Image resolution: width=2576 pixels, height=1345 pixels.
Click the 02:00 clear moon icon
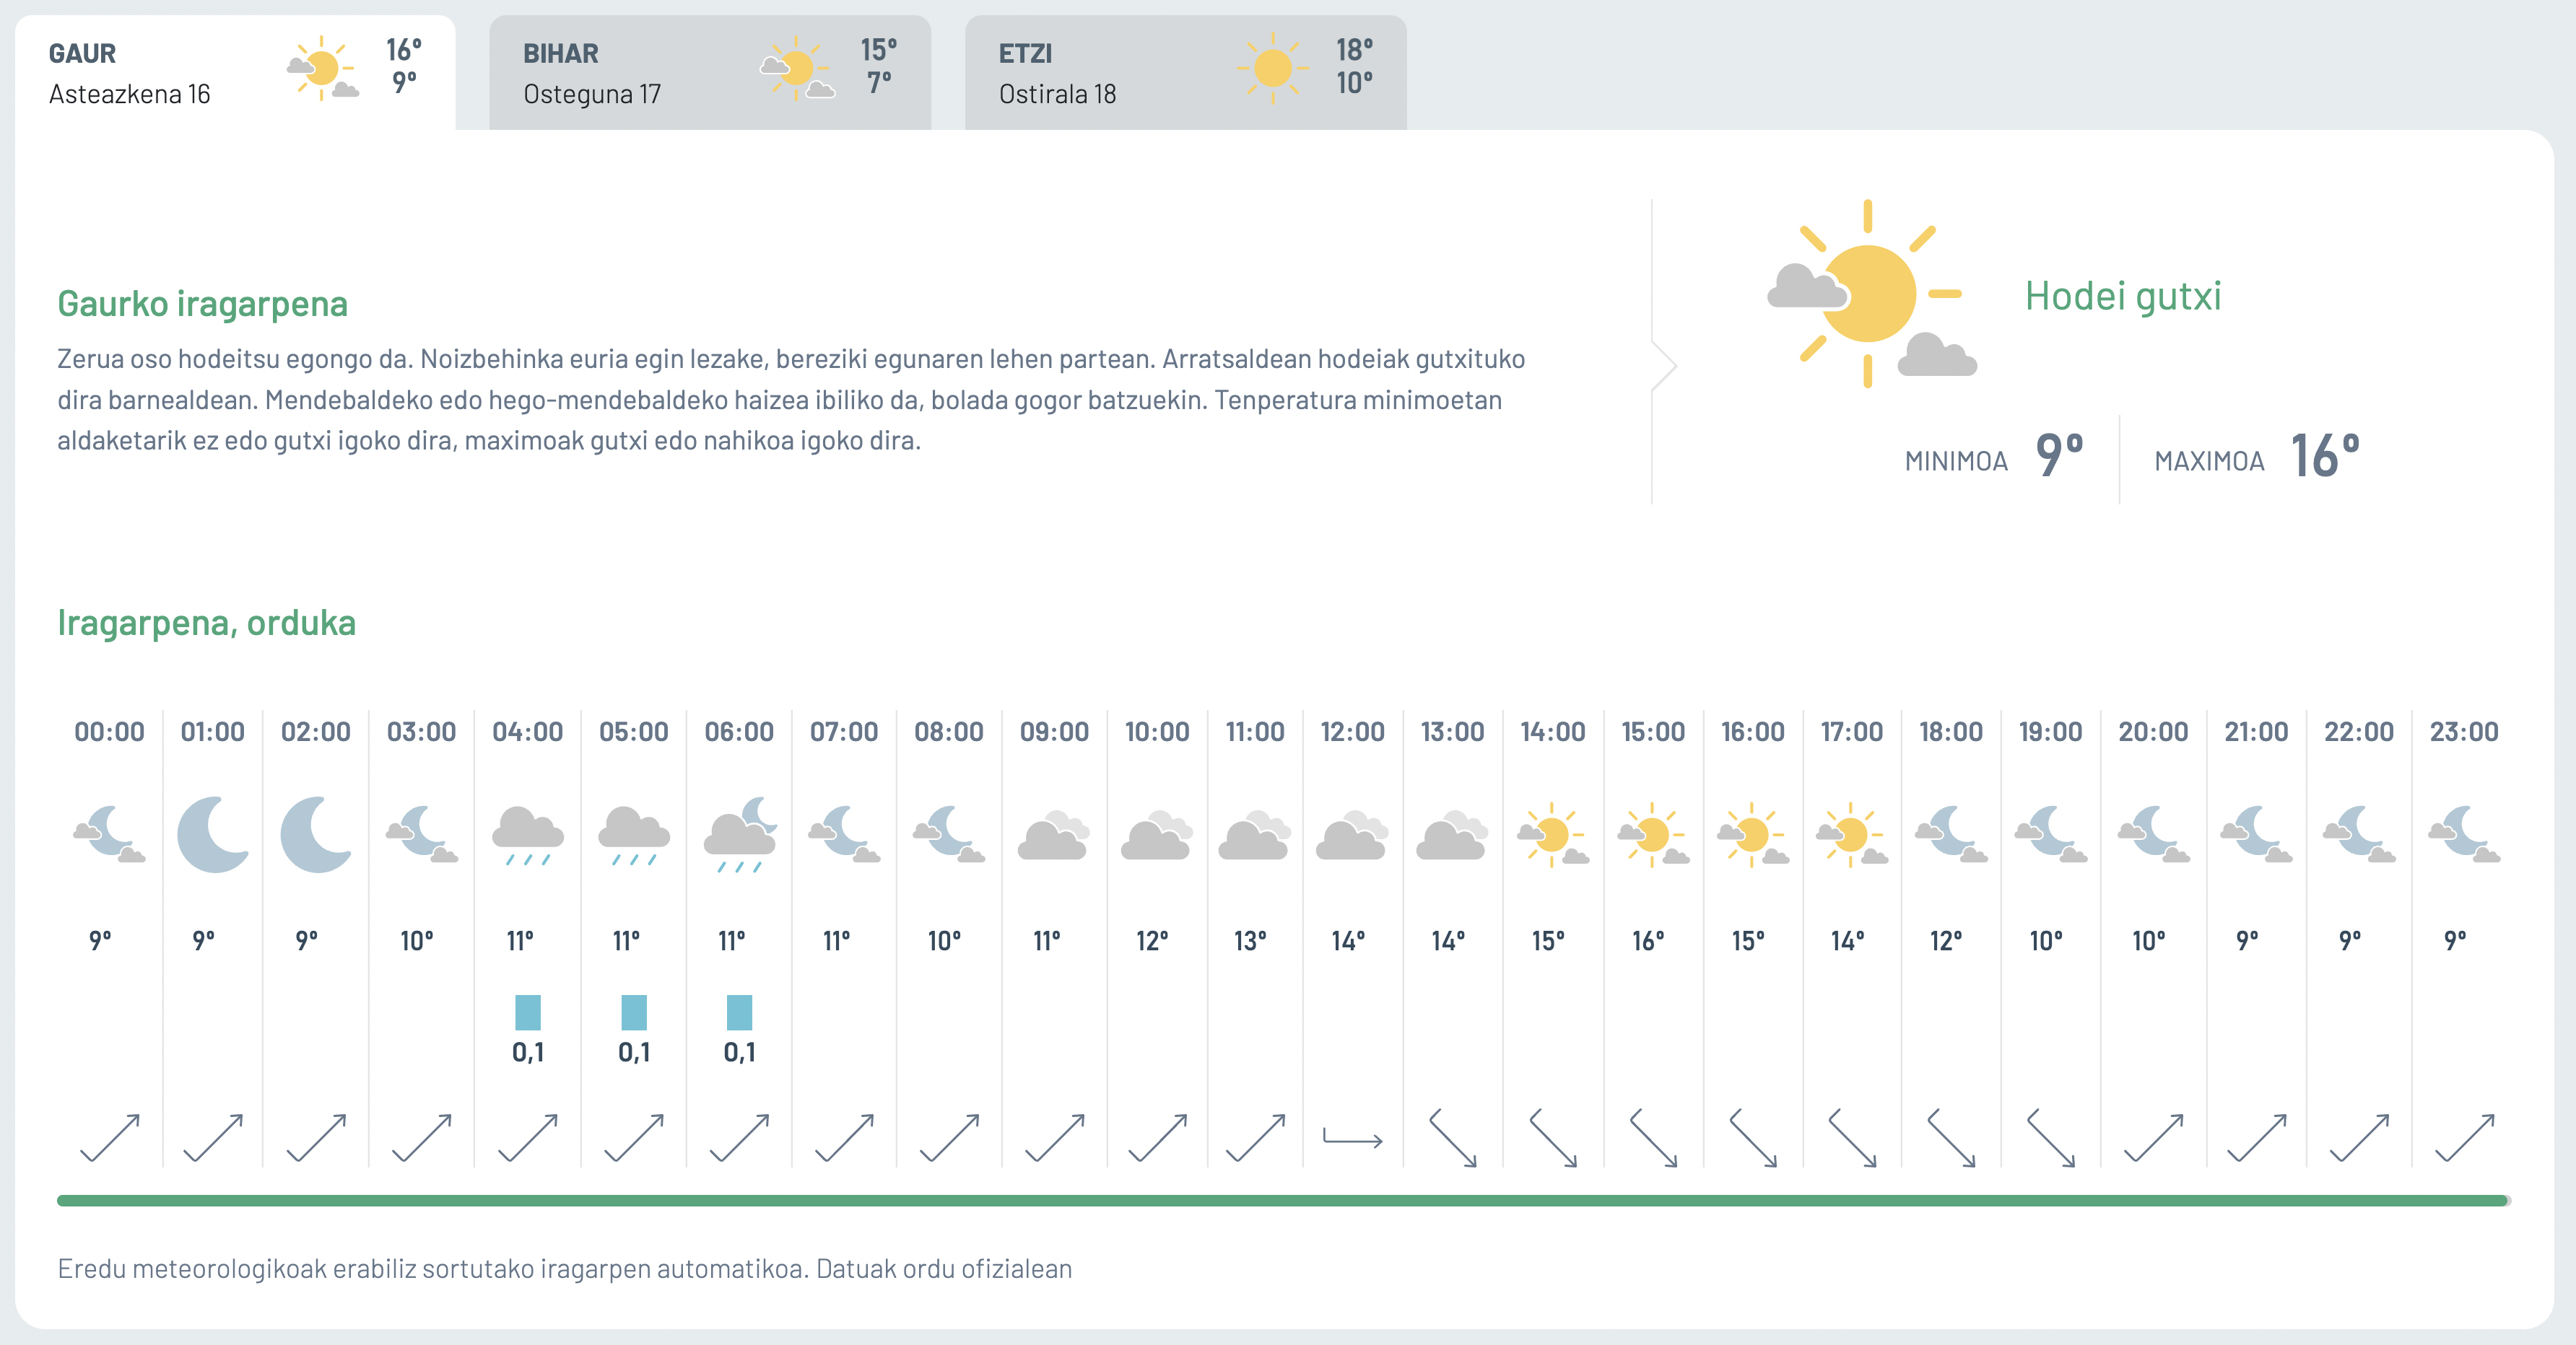tap(316, 833)
